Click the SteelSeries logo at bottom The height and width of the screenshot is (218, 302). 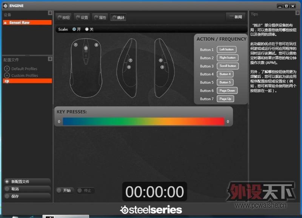pyautogui.click(x=151, y=210)
